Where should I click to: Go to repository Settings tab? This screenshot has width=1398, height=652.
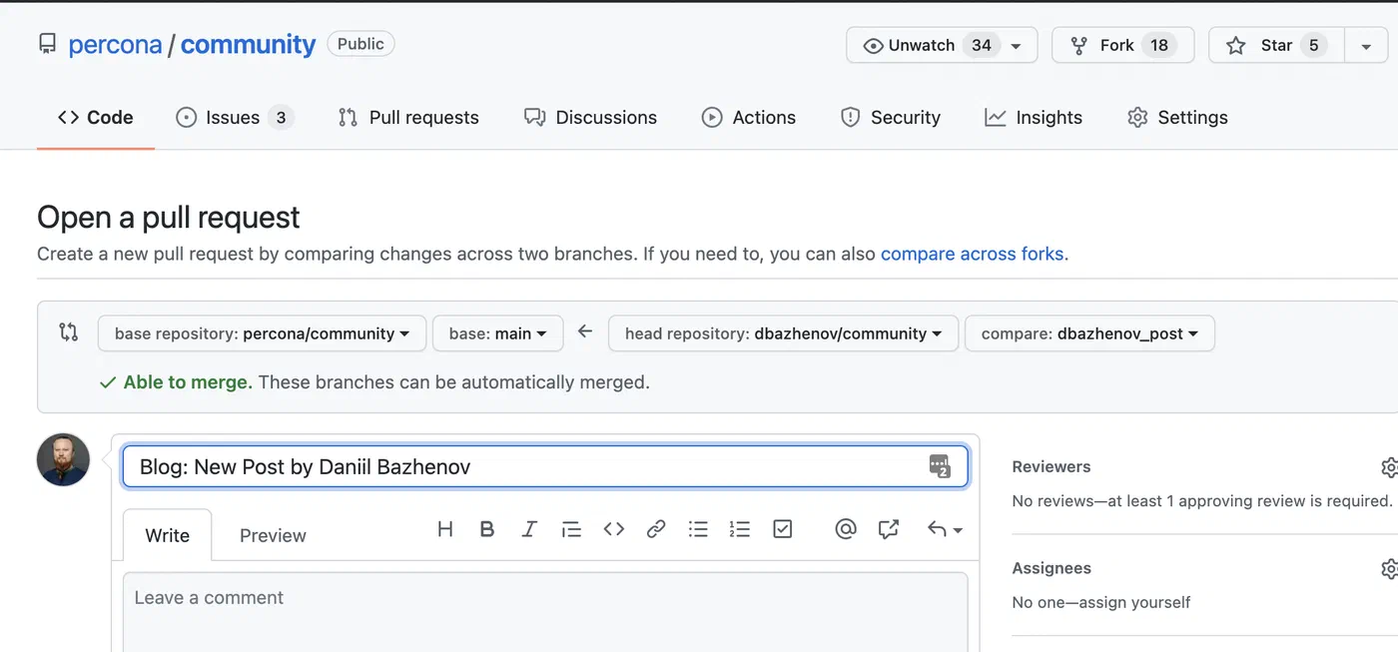[x=1178, y=118]
